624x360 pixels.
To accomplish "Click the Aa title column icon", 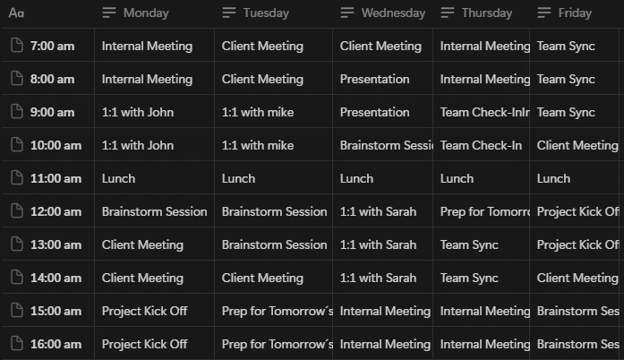I will (x=16, y=13).
